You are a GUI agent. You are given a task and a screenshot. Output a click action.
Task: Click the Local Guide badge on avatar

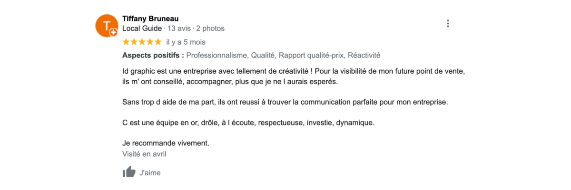(113, 32)
